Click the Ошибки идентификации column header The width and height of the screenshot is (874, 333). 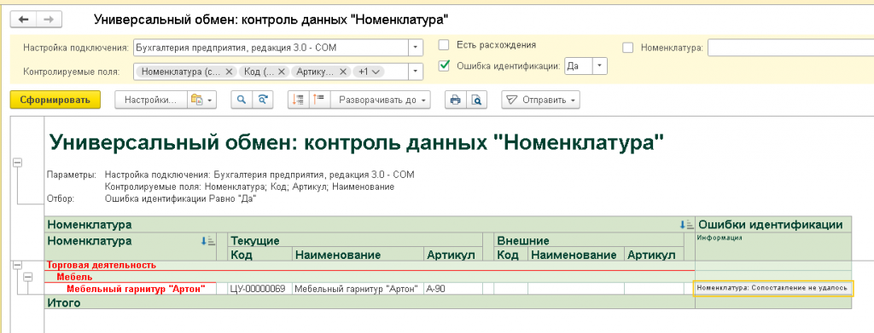click(x=774, y=225)
